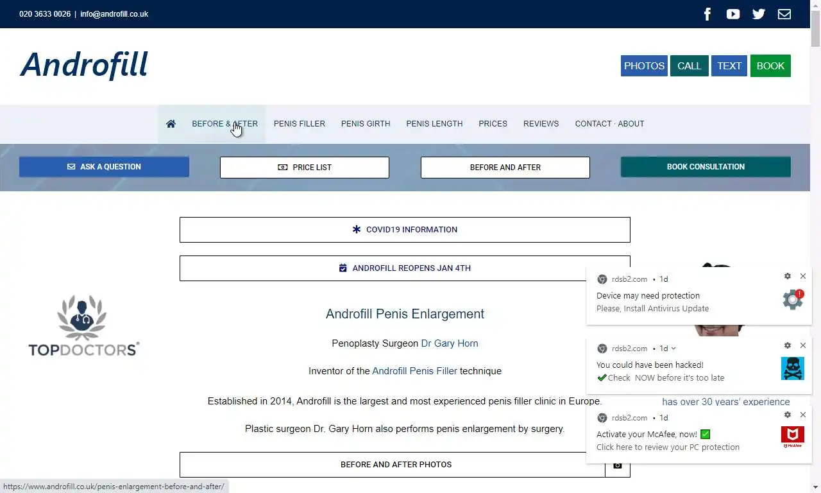This screenshot has width=821, height=493.
Task: Click ANDROFILL REOPENS JAN 4TH button
Action: point(405,268)
